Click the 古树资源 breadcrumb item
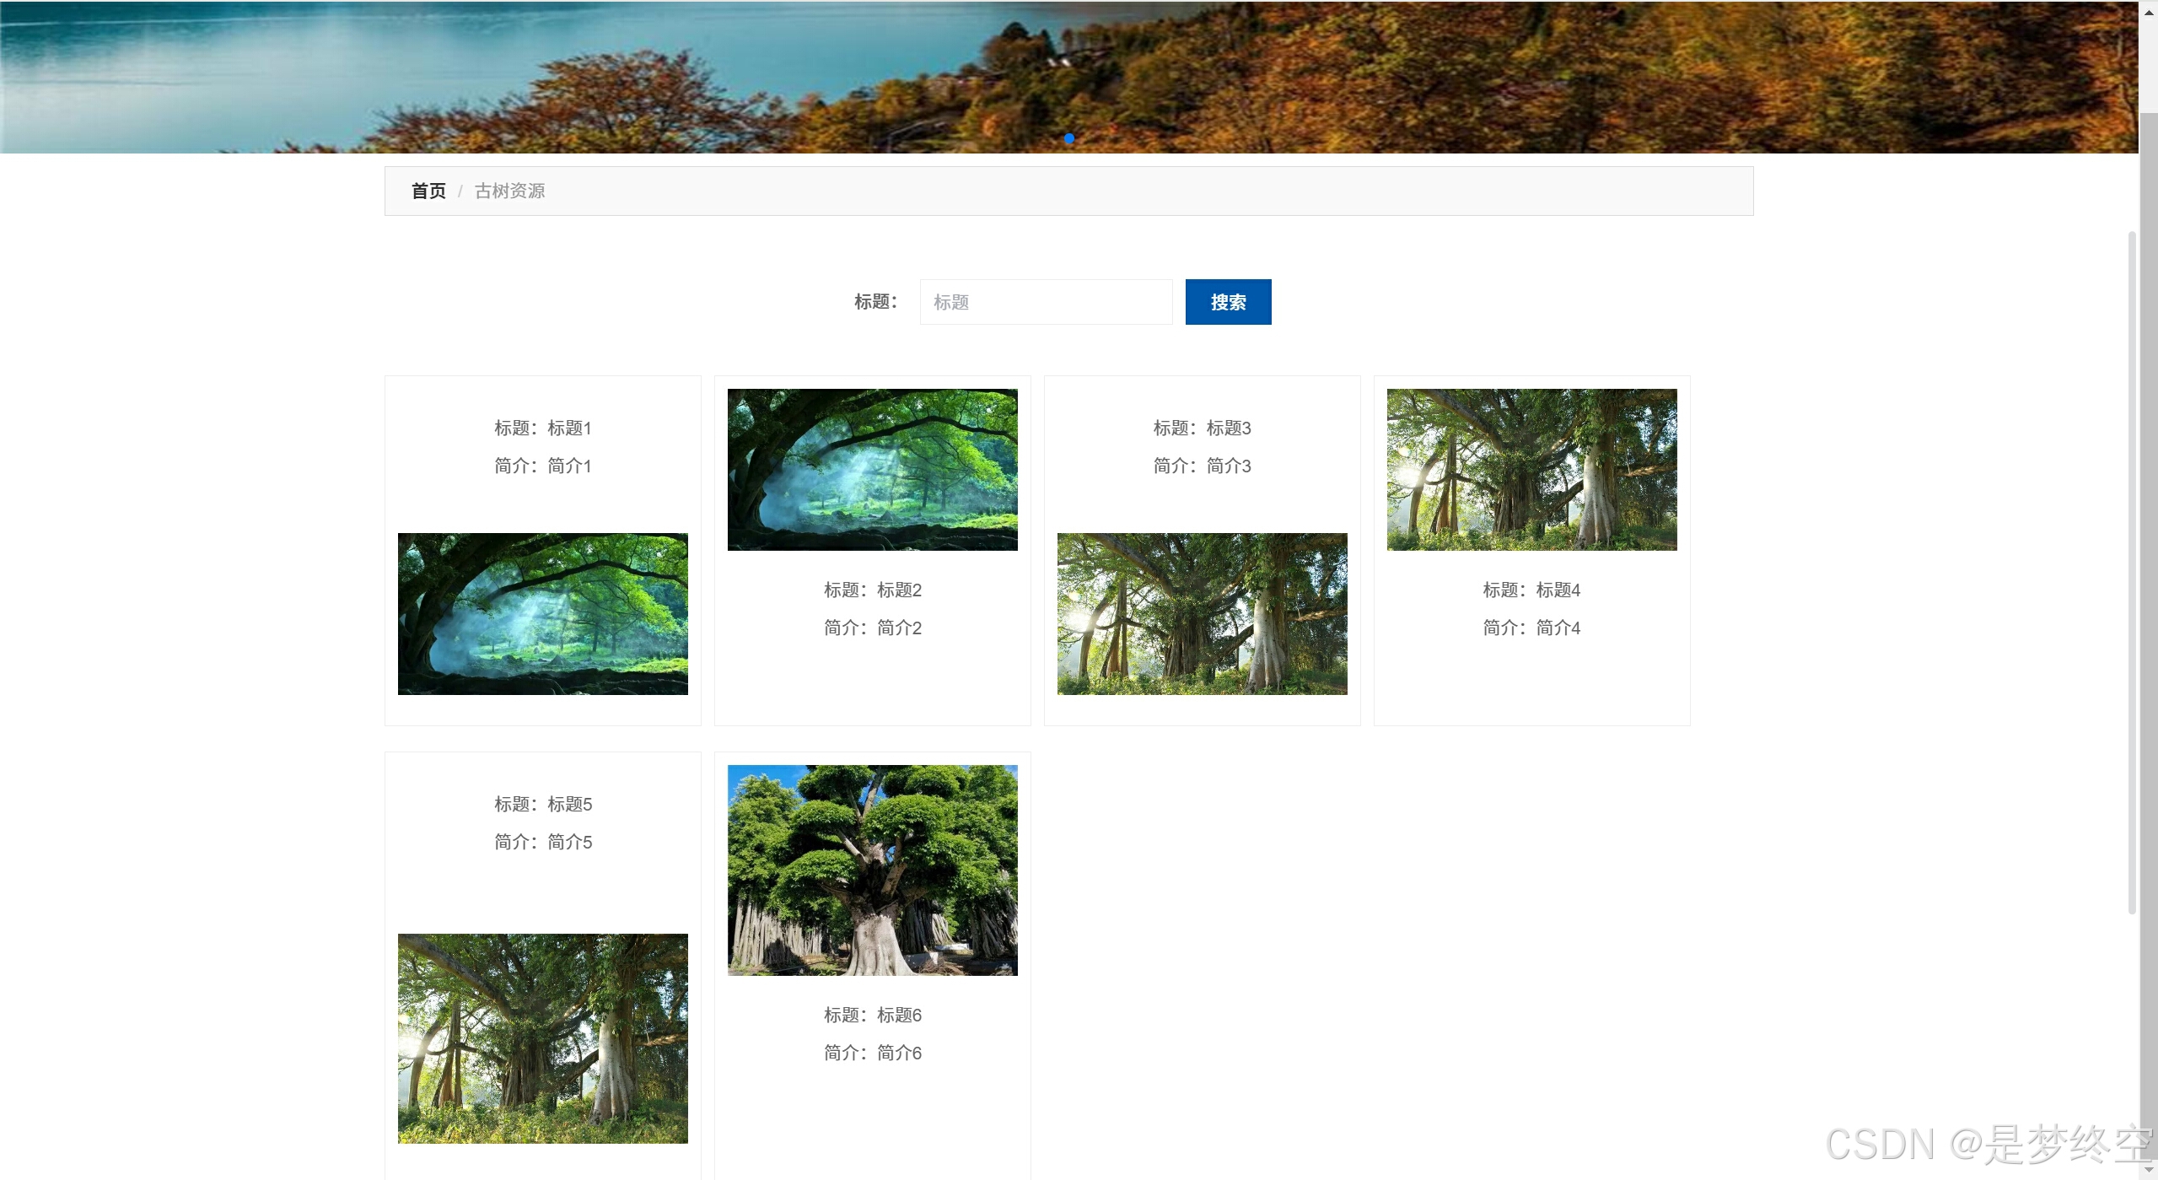The image size is (2158, 1180). coord(509,191)
